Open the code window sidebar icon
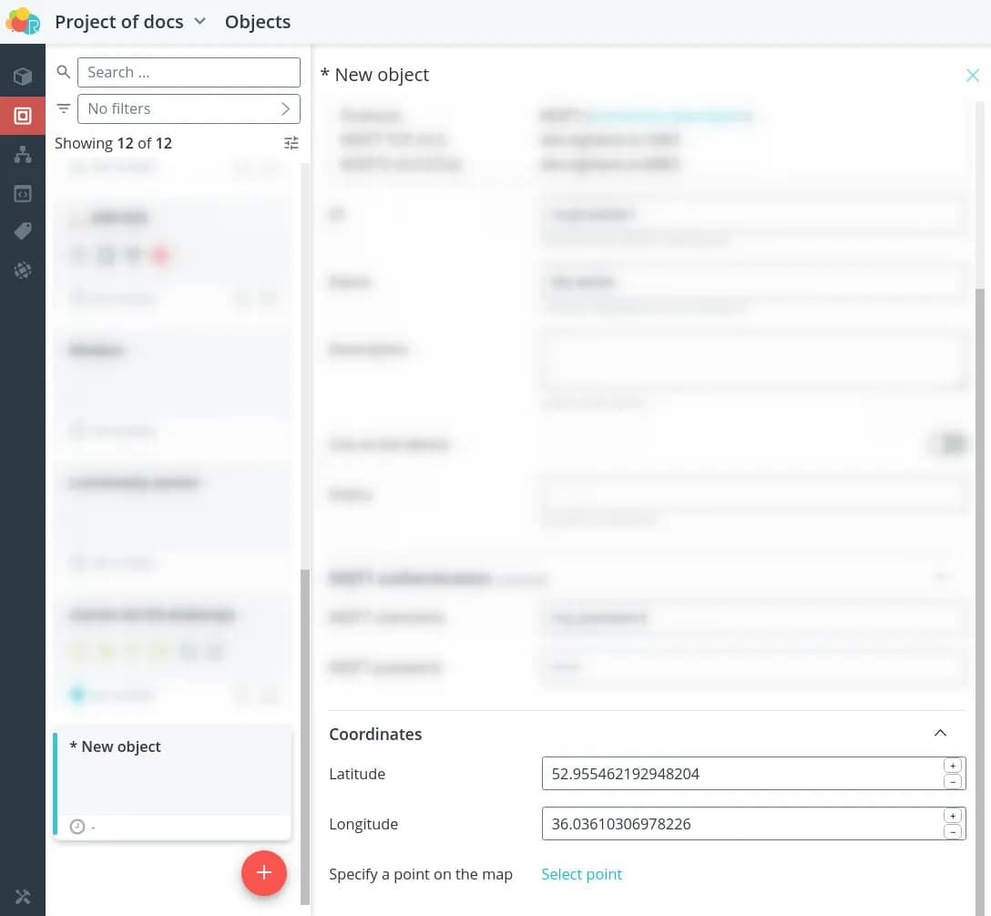The image size is (991, 916). pyautogui.click(x=23, y=193)
